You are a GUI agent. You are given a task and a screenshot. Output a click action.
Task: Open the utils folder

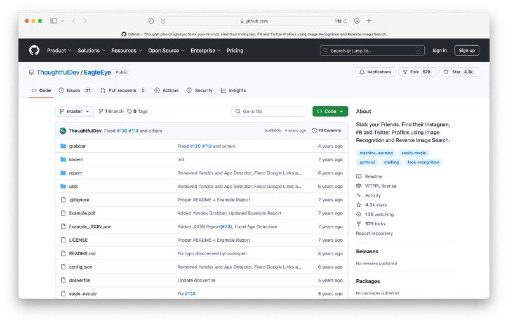tap(73, 187)
